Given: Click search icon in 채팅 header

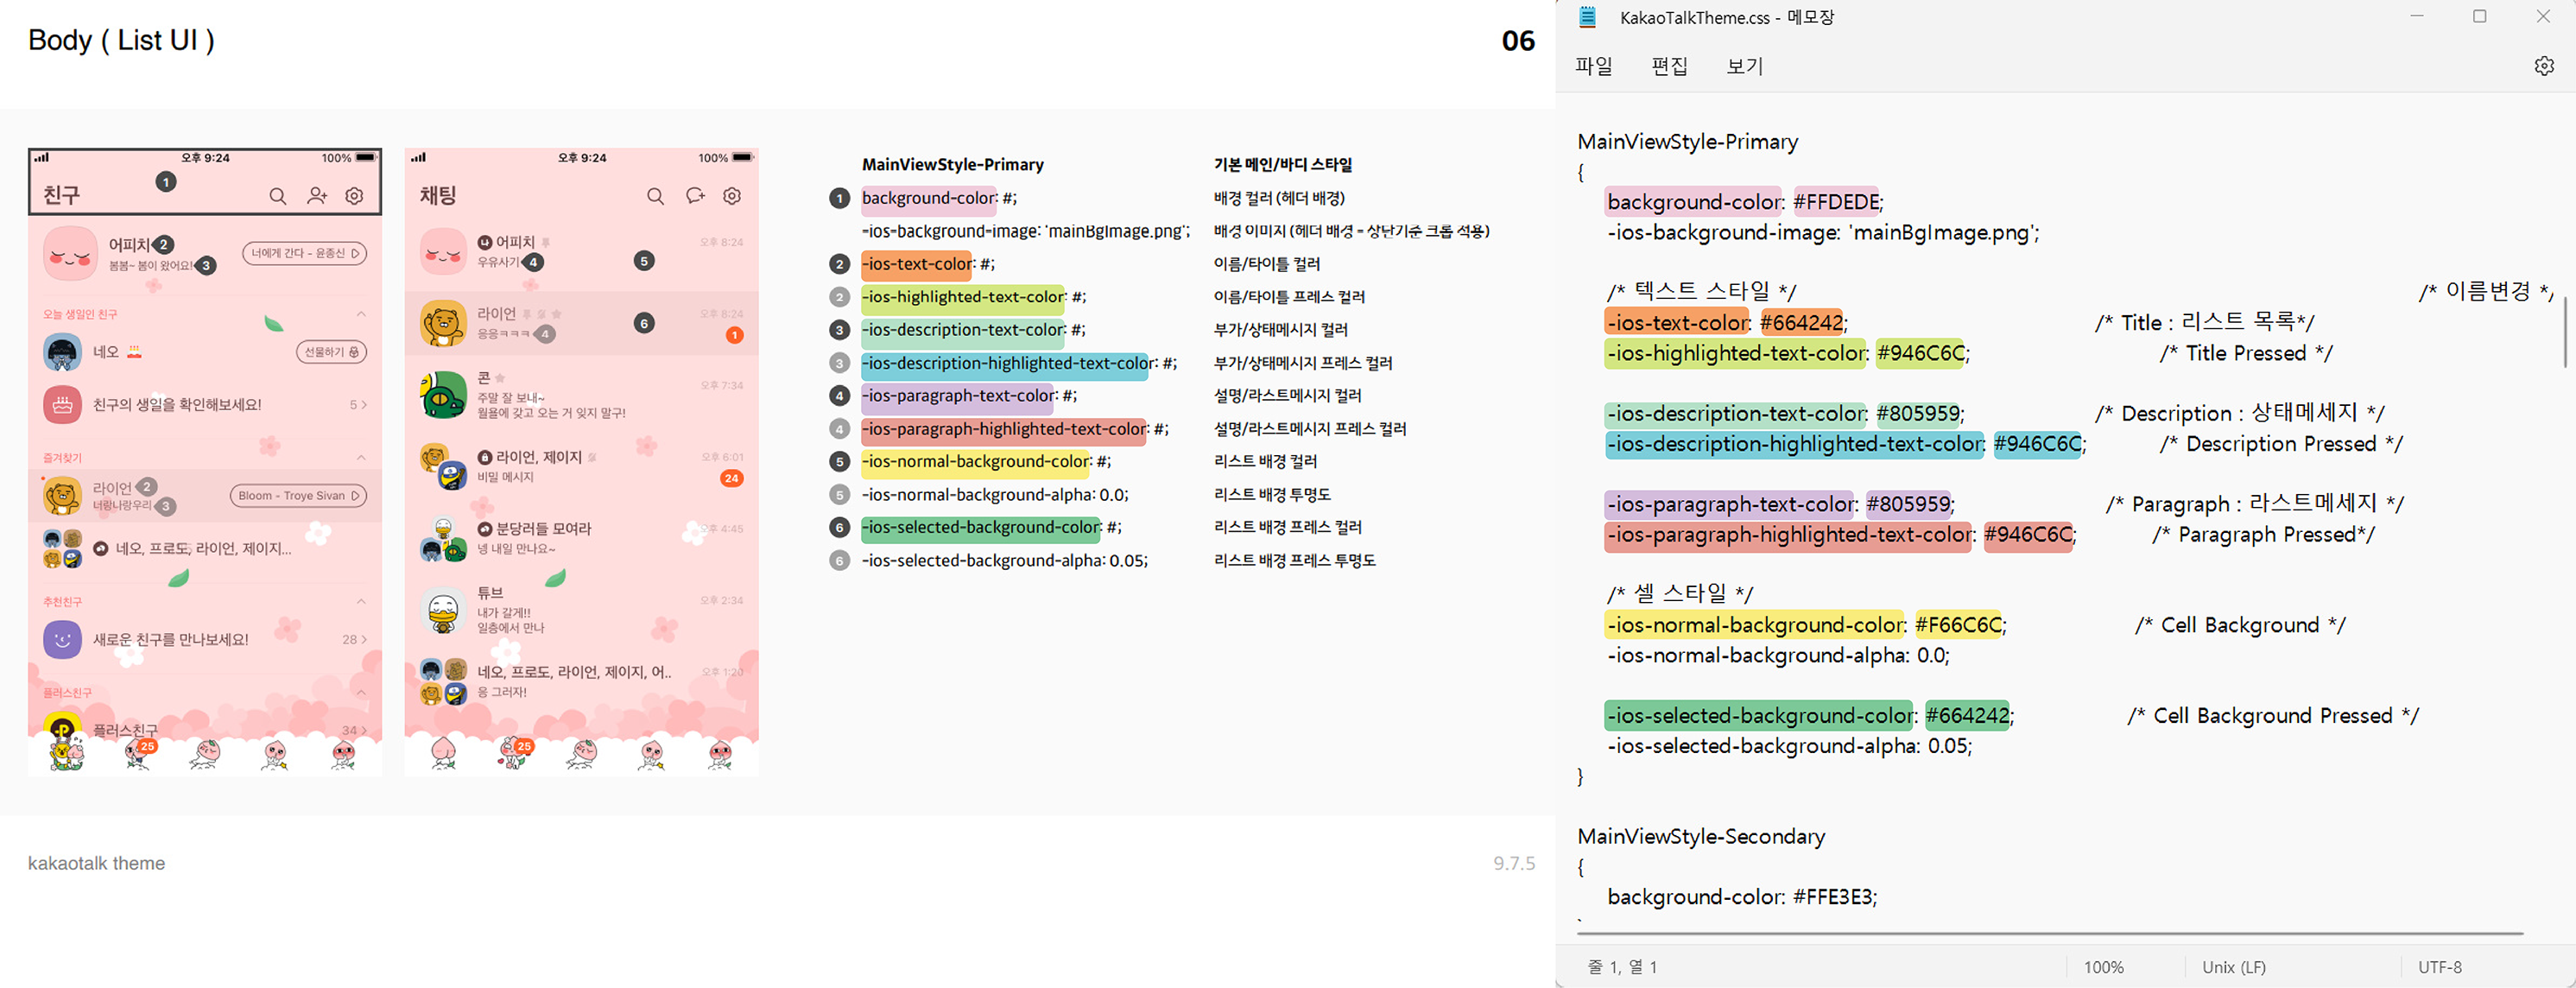Looking at the screenshot, I should pos(655,196).
